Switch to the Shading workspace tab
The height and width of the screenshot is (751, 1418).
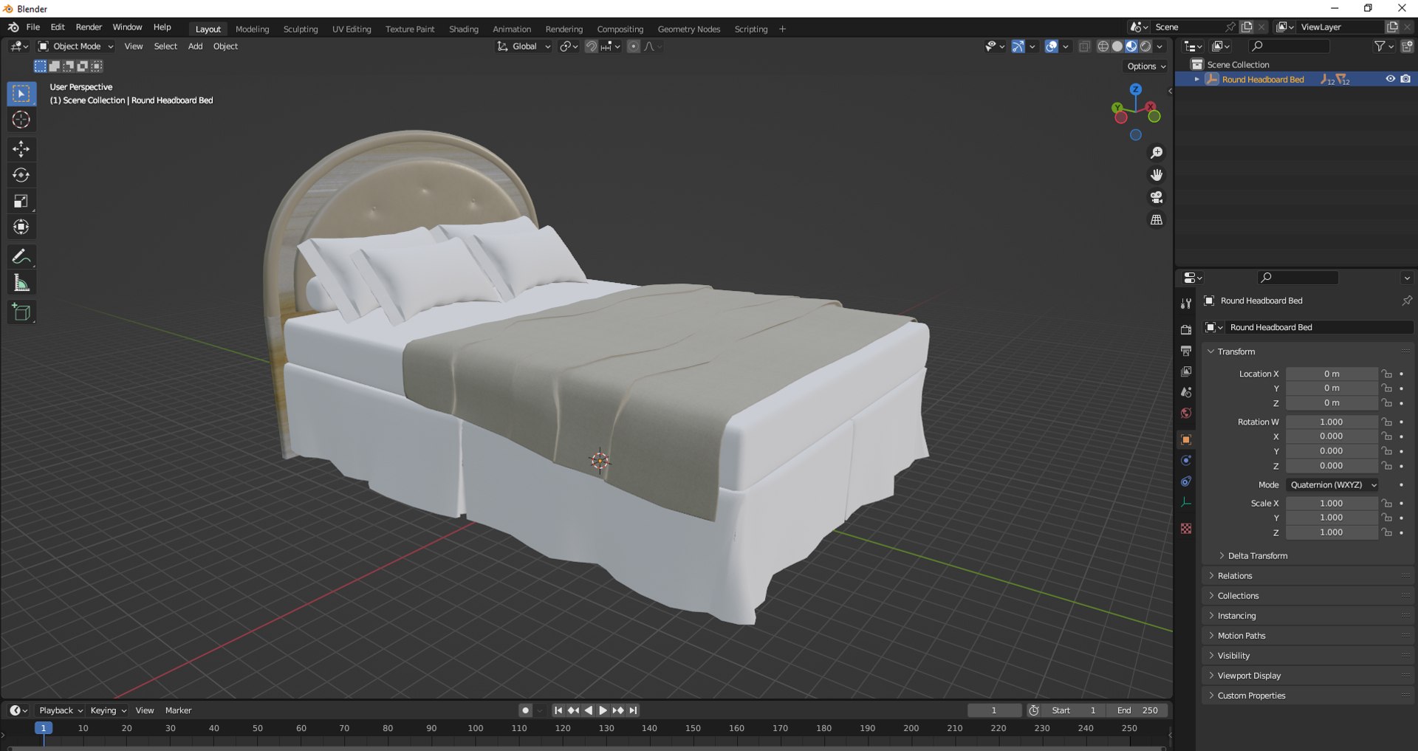(x=464, y=29)
